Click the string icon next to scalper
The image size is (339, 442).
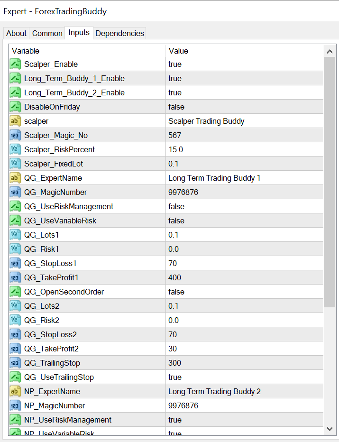[15, 121]
